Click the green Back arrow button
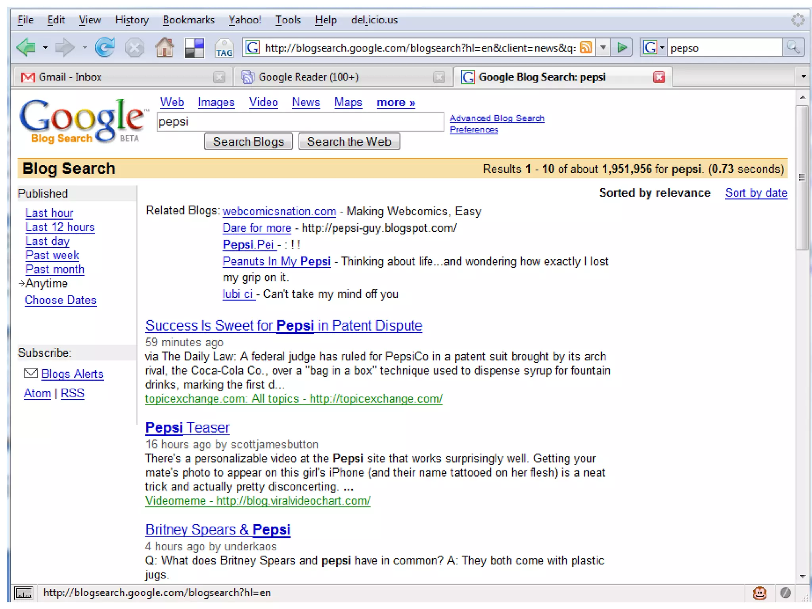Viewport: 812px width, 609px height. pos(26,48)
